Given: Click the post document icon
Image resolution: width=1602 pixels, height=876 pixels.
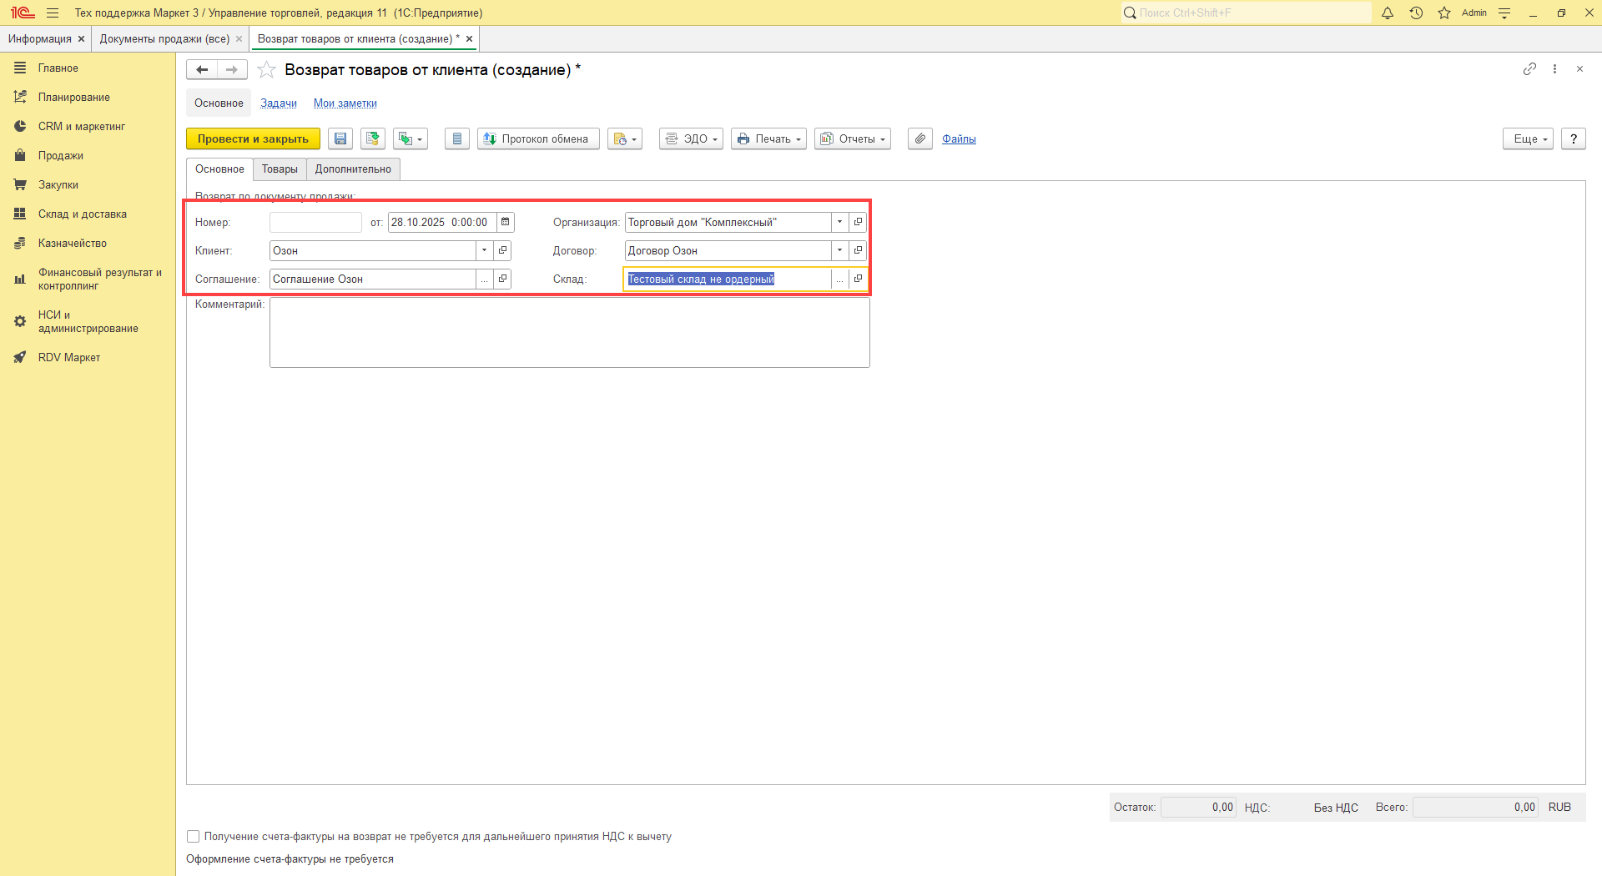Looking at the screenshot, I should pos(373,138).
